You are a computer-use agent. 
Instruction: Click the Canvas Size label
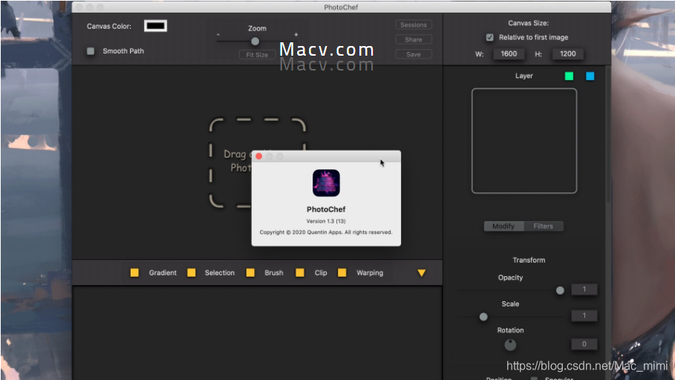point(528,23)
